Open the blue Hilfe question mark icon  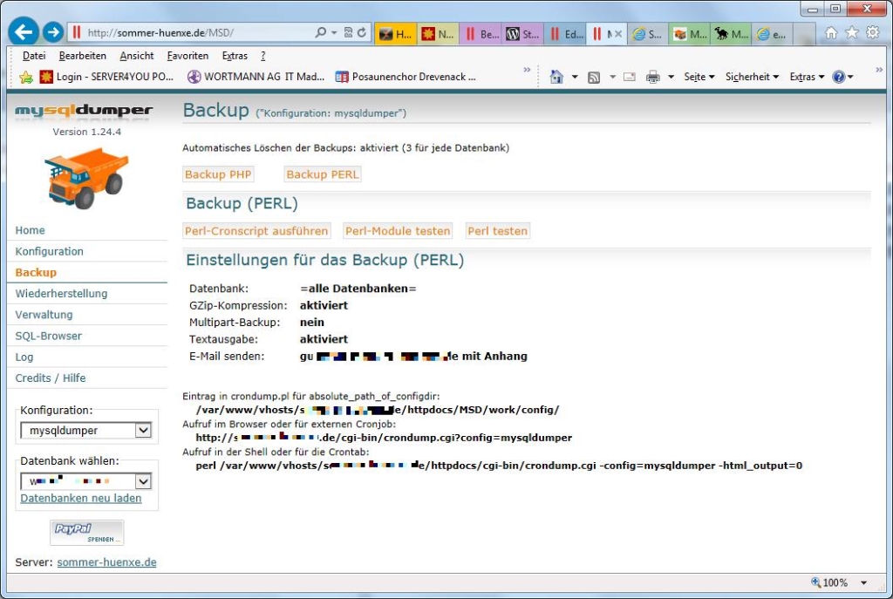click(838, 77)
